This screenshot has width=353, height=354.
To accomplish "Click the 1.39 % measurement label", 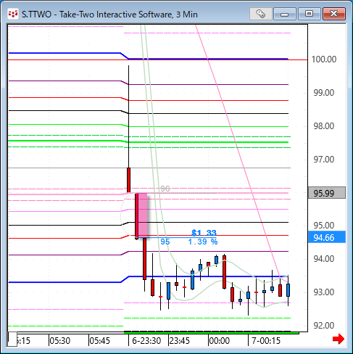I will [203, 242].
